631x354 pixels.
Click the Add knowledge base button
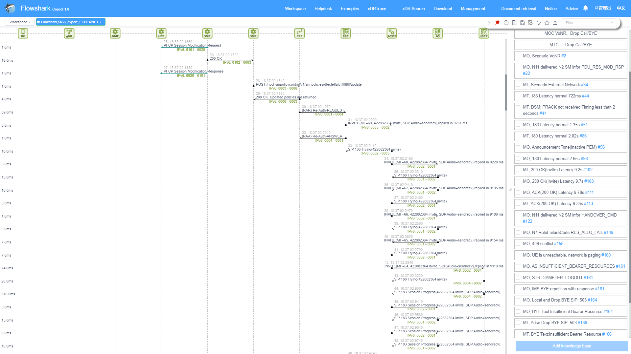(572, 346)
